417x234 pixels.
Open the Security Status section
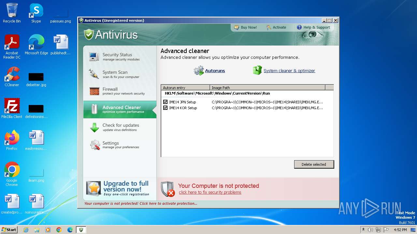tap(120, 57)
